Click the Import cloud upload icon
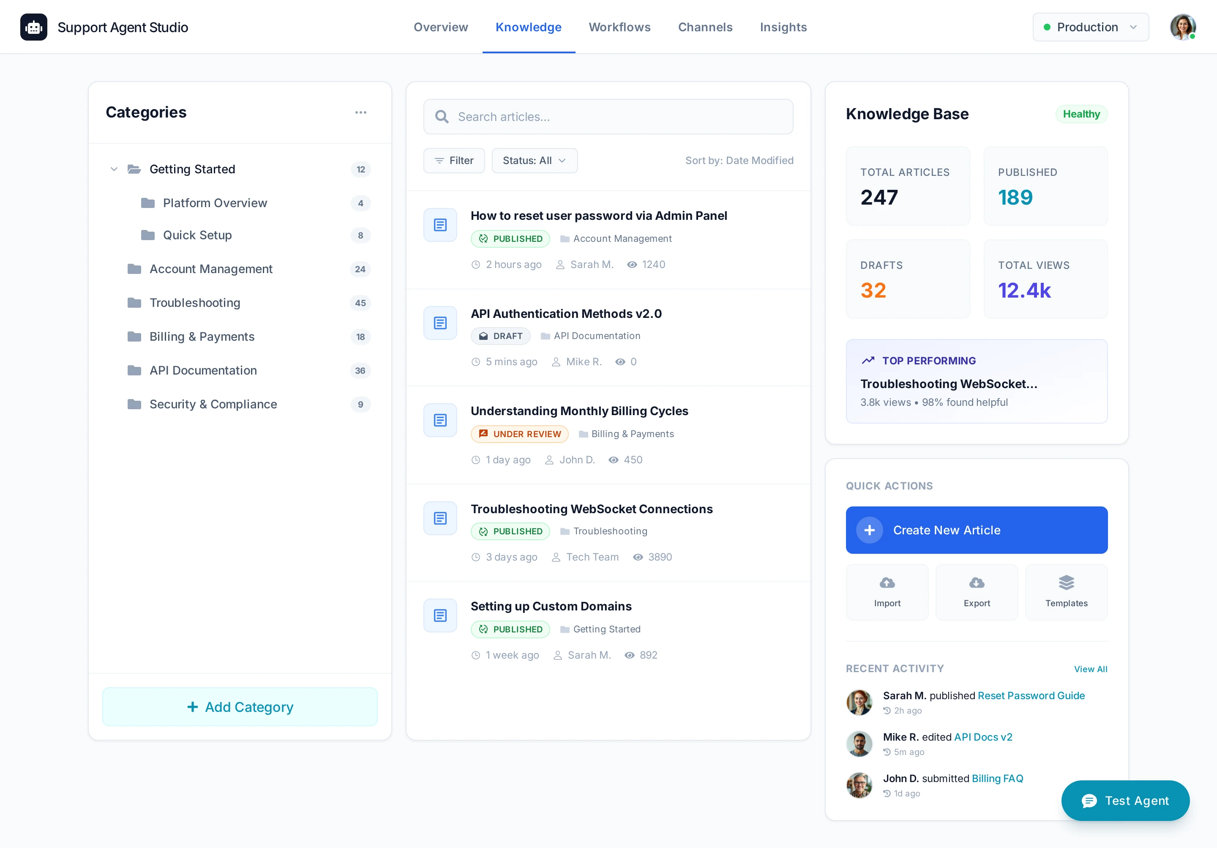 (887, 583)
